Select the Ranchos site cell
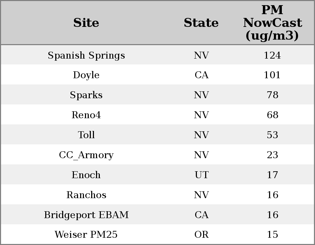315x245 pixels. tap(86, 195)
